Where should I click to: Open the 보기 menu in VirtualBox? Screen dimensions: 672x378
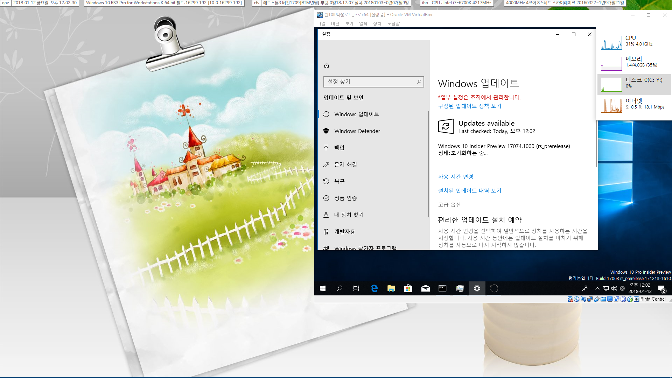[x=349, y=23]
